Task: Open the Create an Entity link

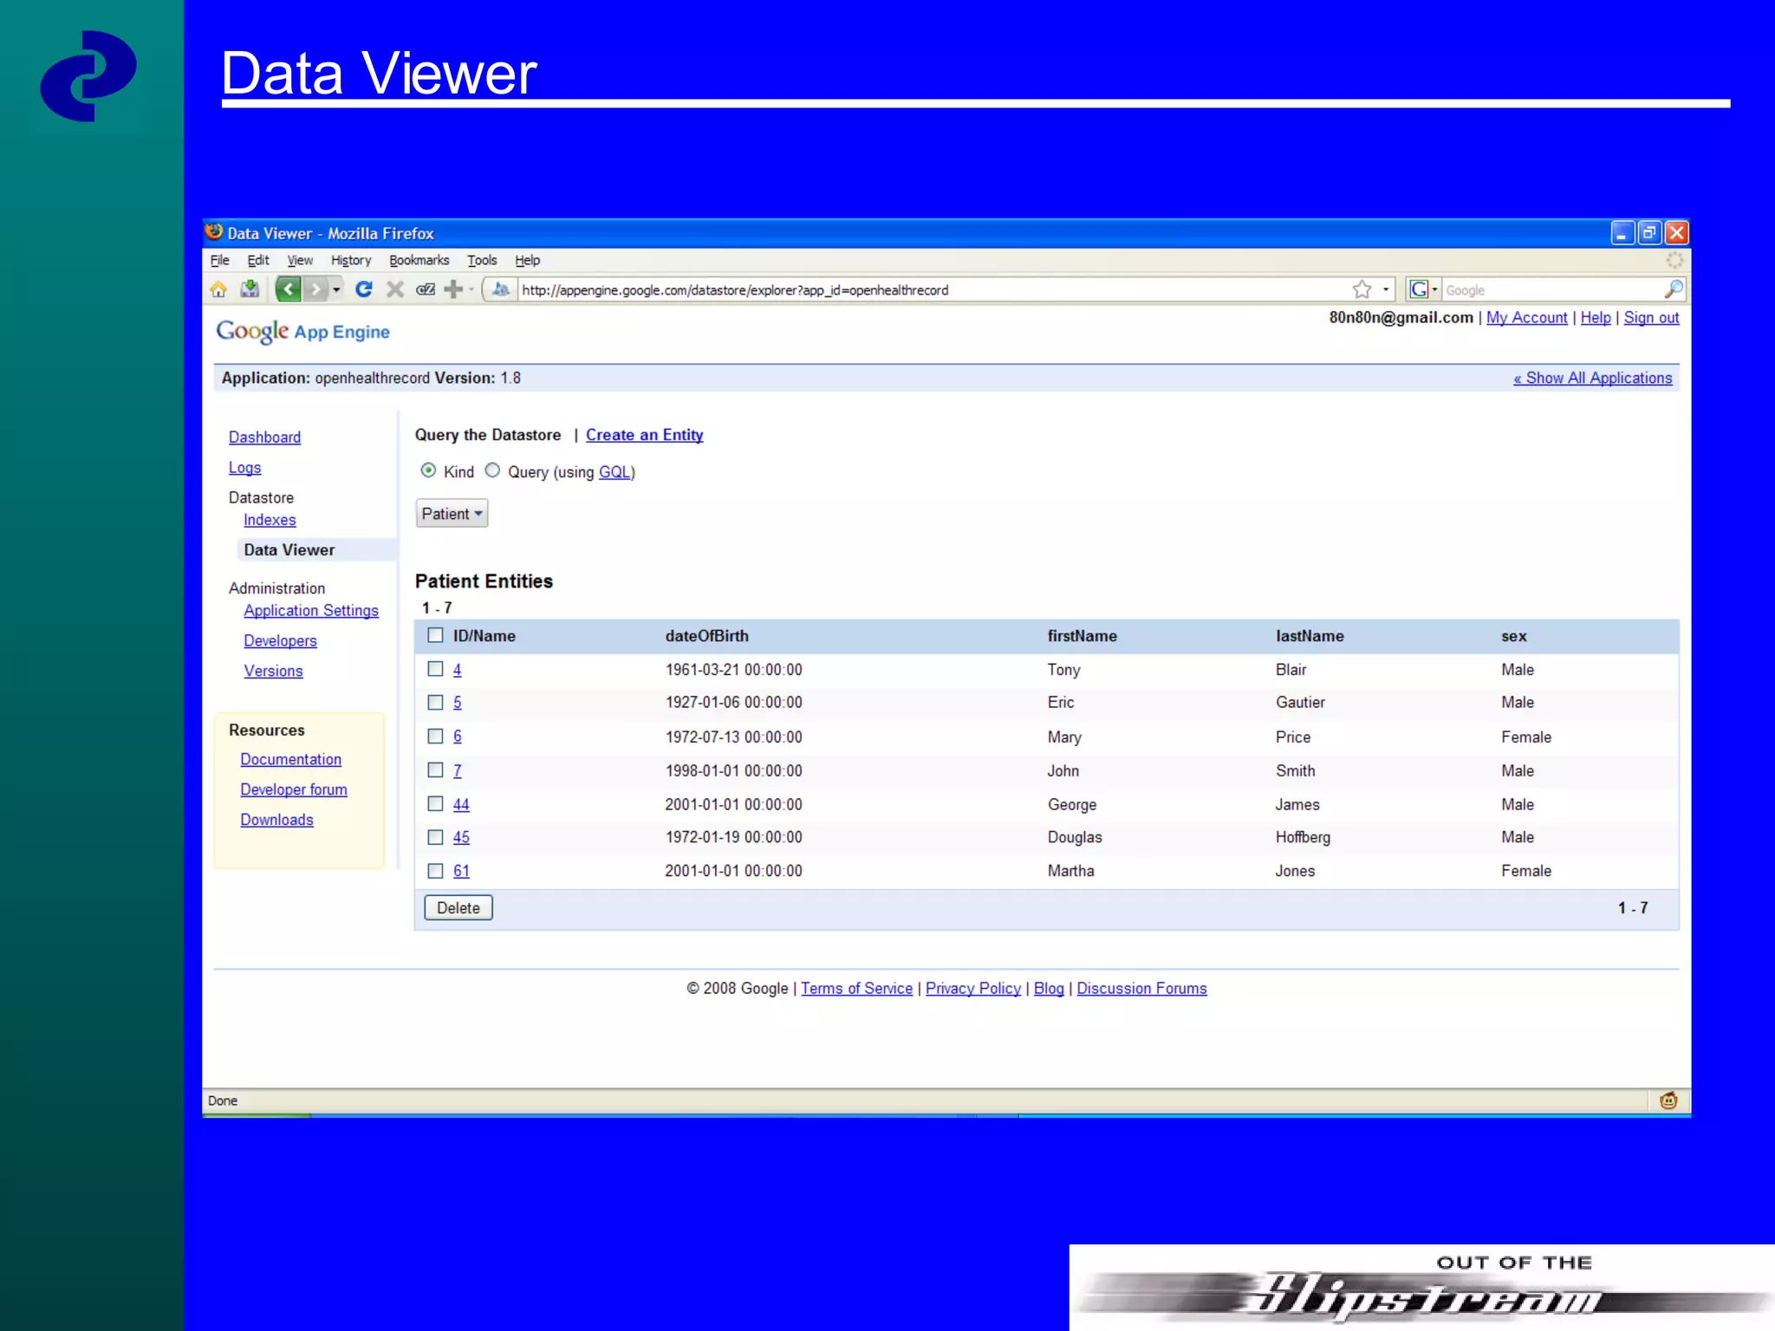Action: tap(644, 435)
